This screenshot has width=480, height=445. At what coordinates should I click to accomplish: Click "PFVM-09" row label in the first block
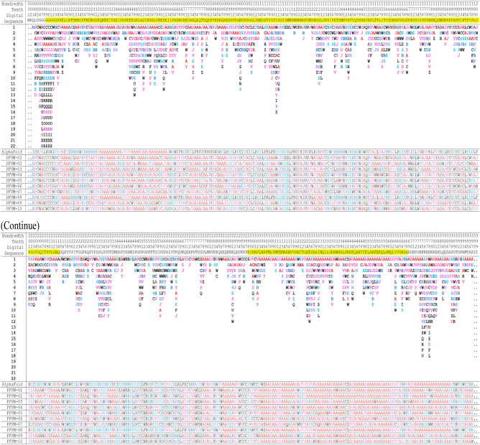click(14, 203)
